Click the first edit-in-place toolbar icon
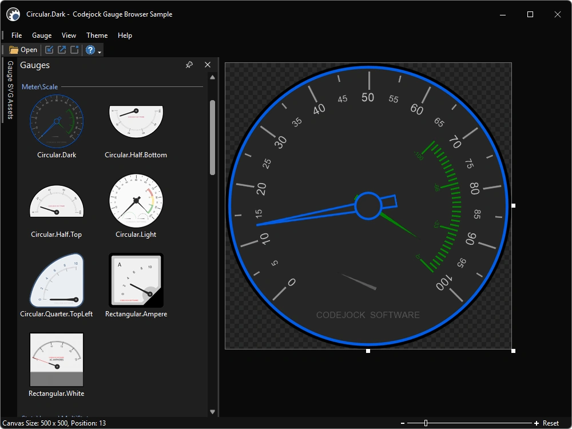 (49, 50)
